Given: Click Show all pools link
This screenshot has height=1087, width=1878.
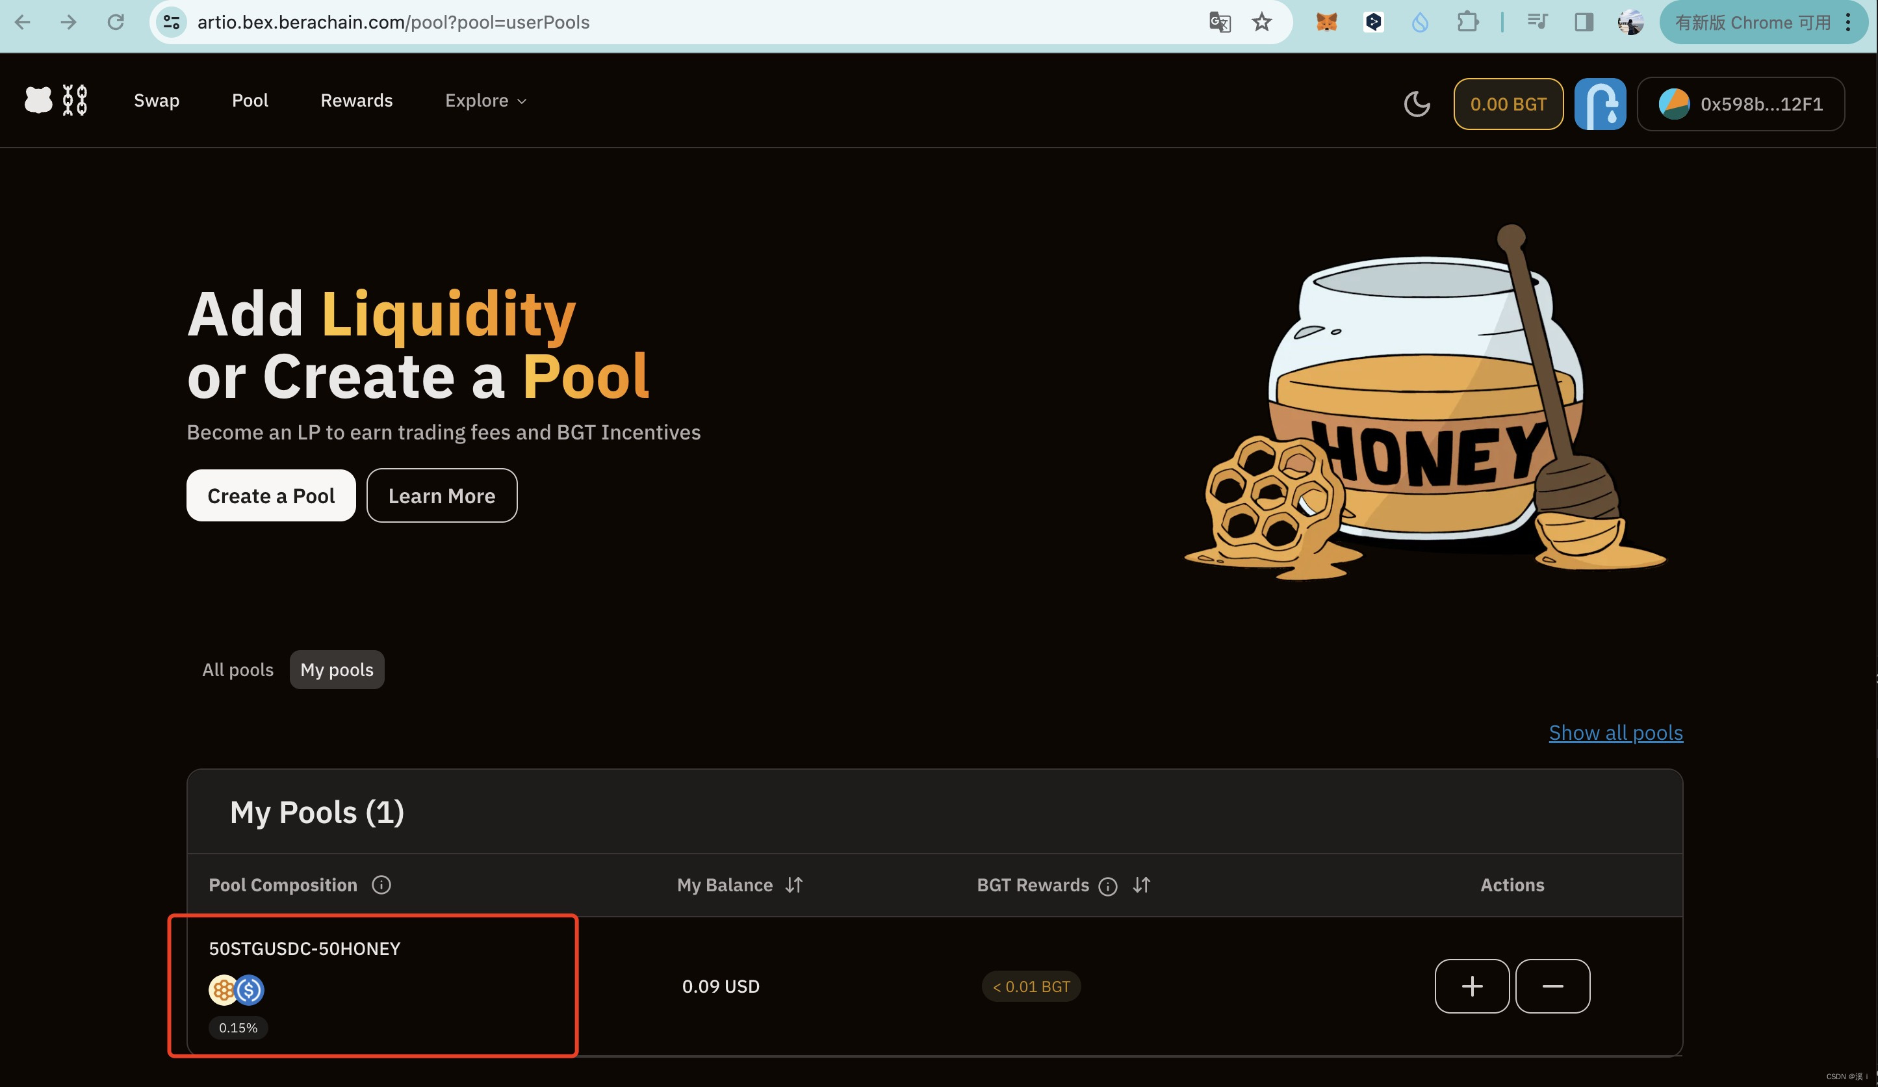Looking at the screenshot, I should click(1615, 733).
